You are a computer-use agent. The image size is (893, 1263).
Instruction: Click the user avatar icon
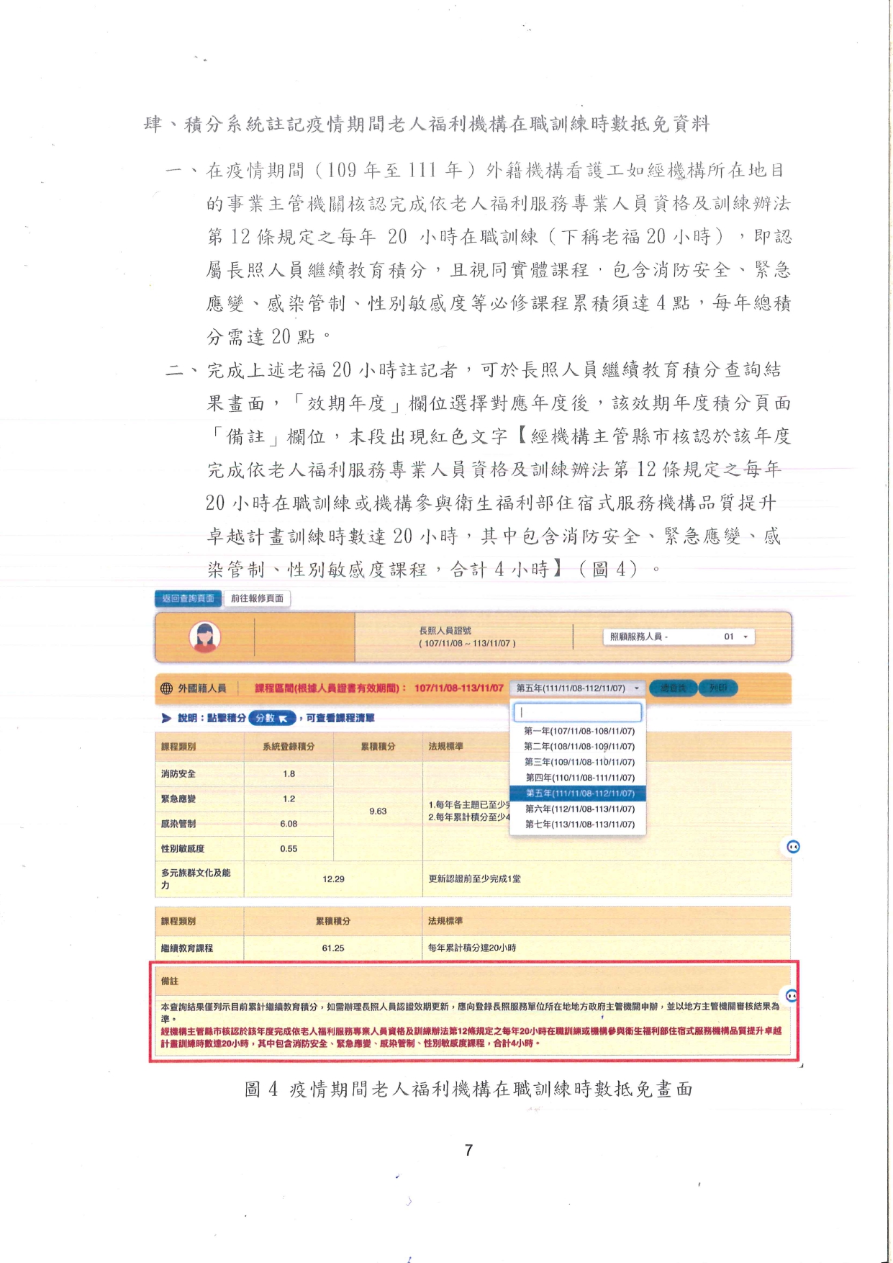click(204, 637)
